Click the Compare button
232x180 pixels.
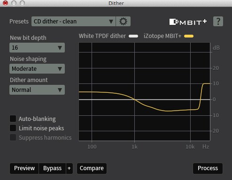pyautogui.click(x=92, y=168)
